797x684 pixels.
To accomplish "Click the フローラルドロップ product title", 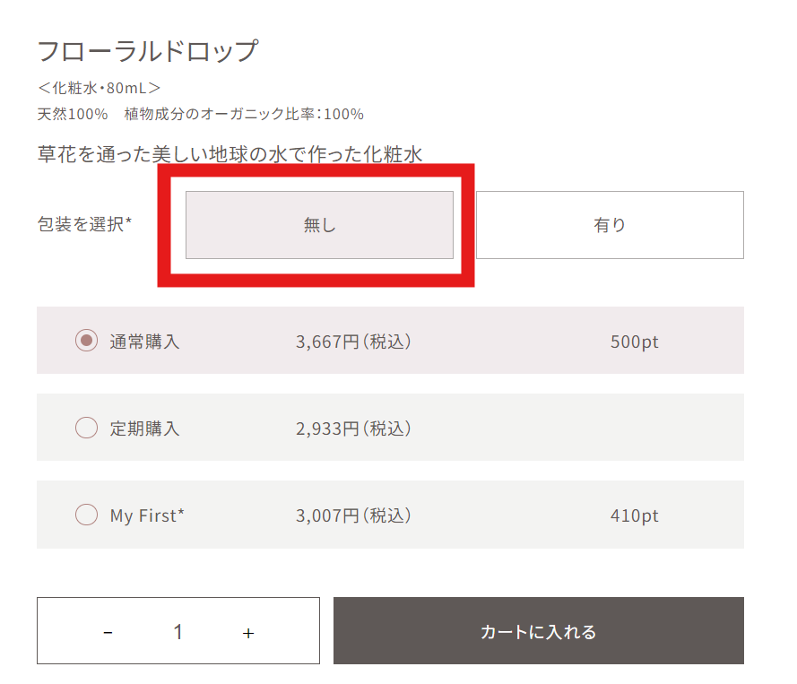I will pyautogui.click(x=147, y=51).
